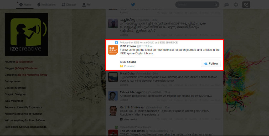Open Mital Dubal's profile avatar

[113, 77]
